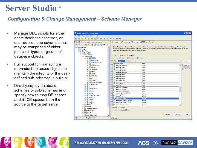197x148 pixels.
Task: Click the object list scroll-down arrow
Action: pos(180,105)
